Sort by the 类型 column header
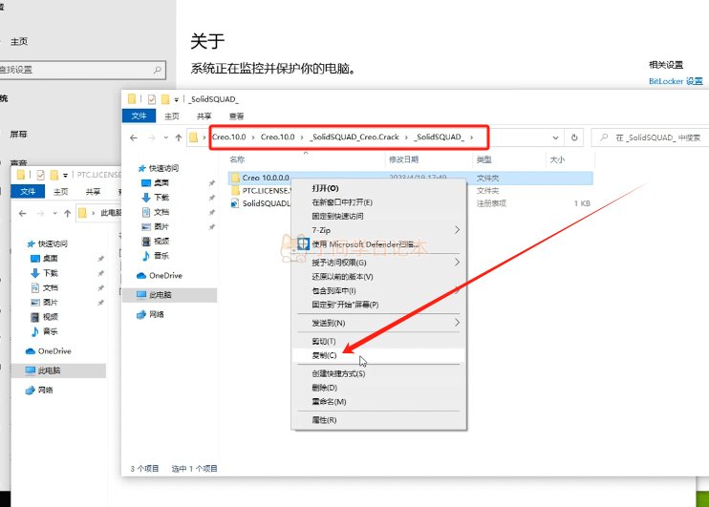 tap(483, 159)
